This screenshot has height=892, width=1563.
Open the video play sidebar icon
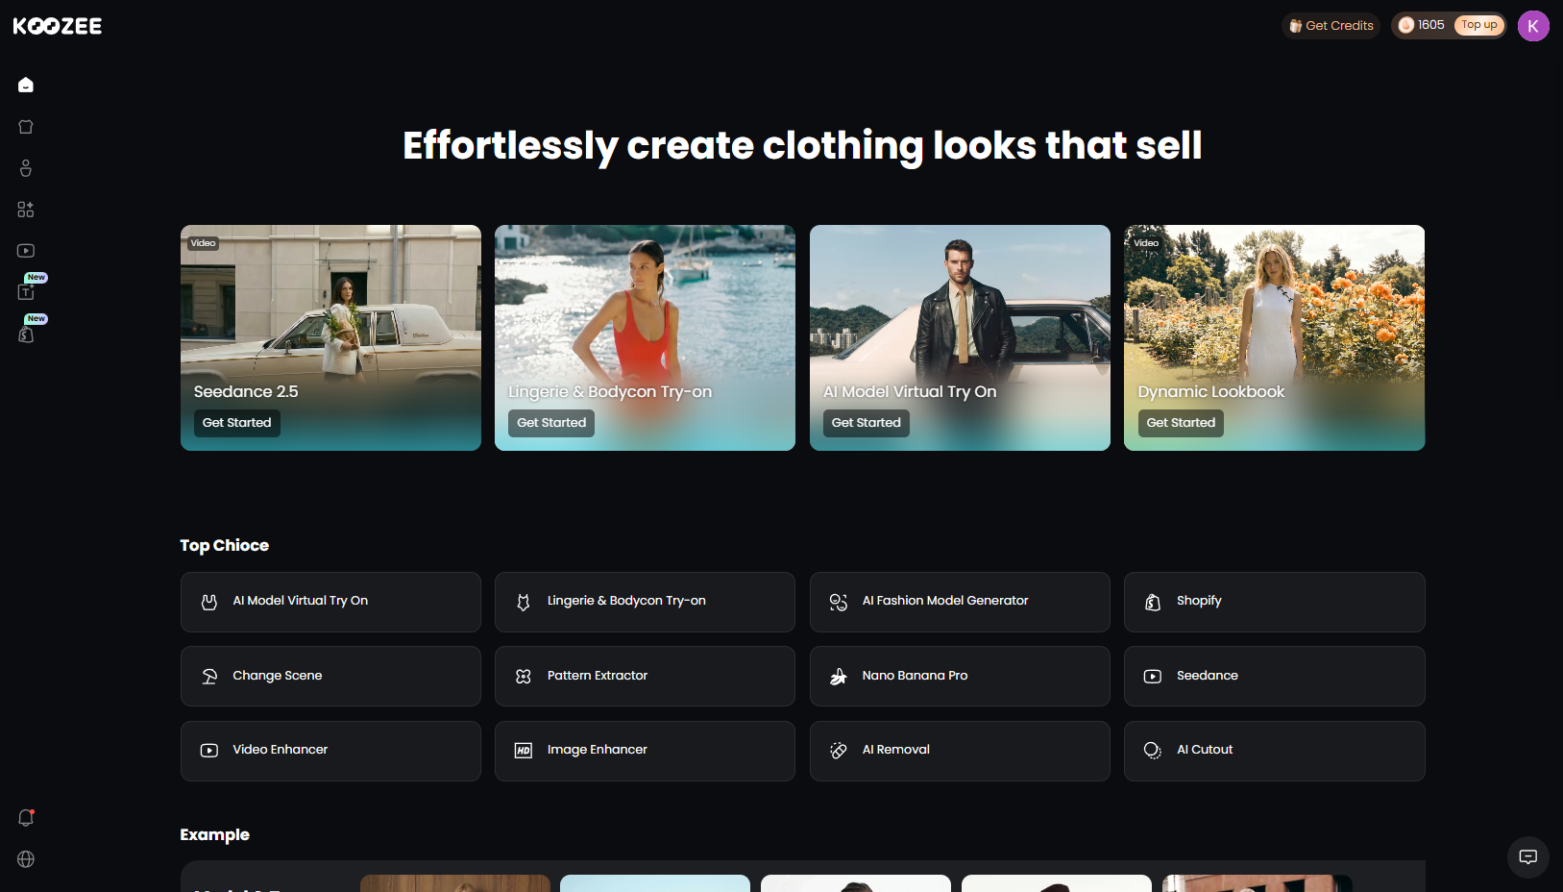(x=26, y=251)
